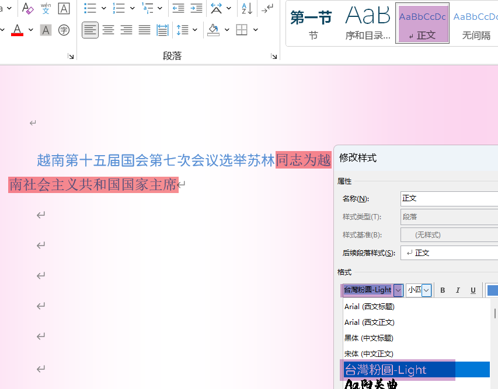Apply the 第一节 节 style
The height and width of the screenshot is (389, 498).
pos(312,24)
